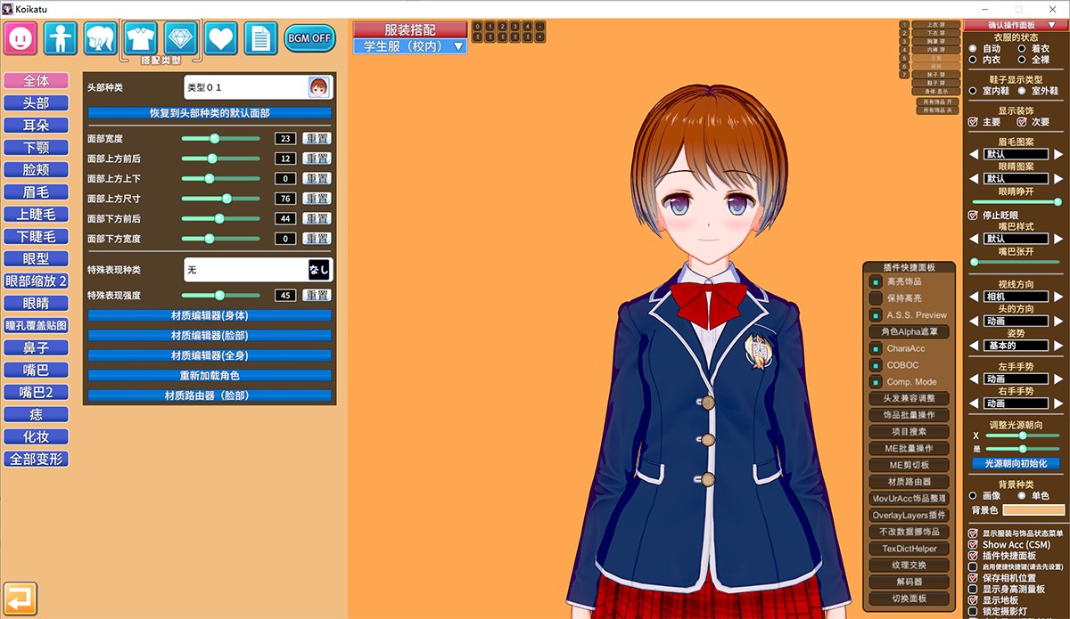This screenshot has height=619, width=1070.
Task: Open the clothing shirt icon tab
Action: click(x=141, y=38)
